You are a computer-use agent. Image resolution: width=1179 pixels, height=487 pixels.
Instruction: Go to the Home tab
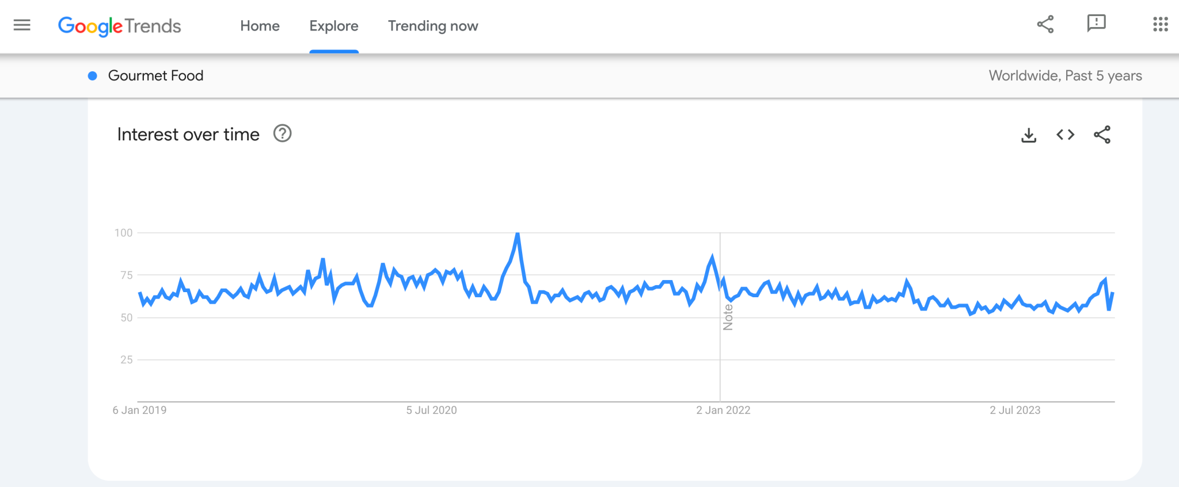tap(260, 26)
